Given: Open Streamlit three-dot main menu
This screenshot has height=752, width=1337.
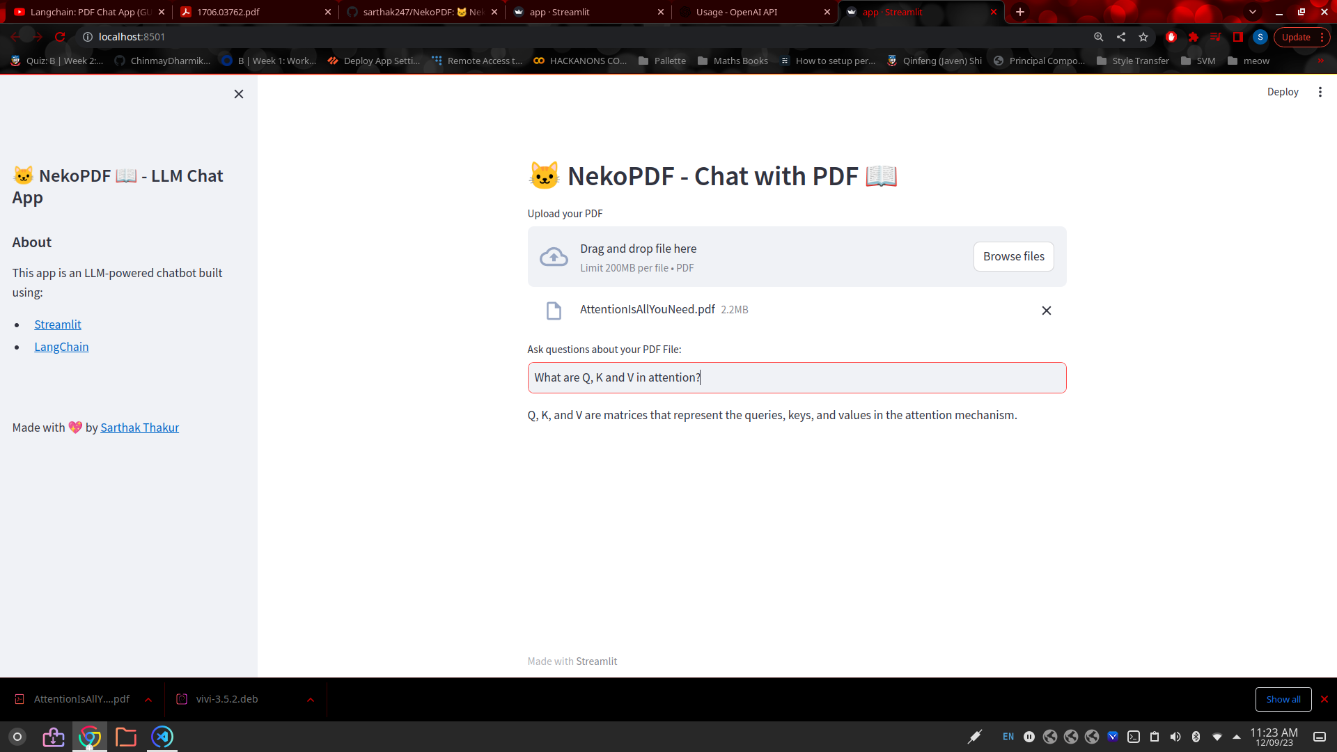Looking at the screenshot, I should [x=1320, y=92].
